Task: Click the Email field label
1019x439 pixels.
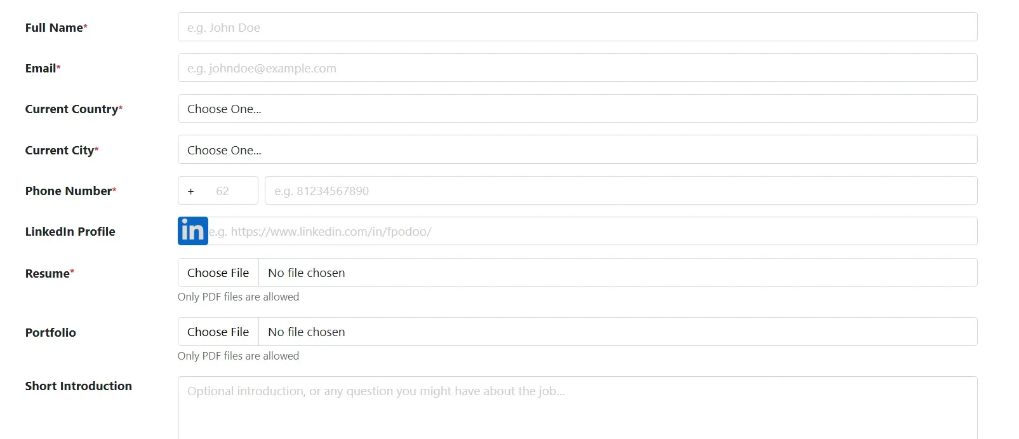Action: click(41, 69)
